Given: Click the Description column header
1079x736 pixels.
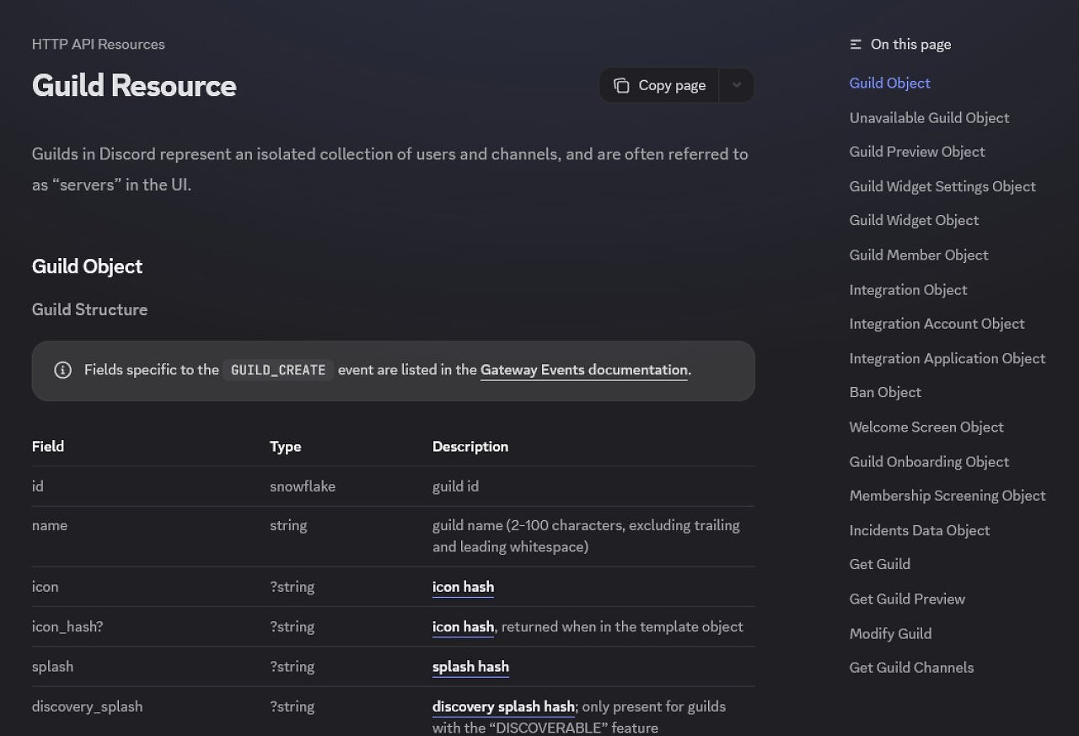Looking at the screenshot, I should click(470, 446).
